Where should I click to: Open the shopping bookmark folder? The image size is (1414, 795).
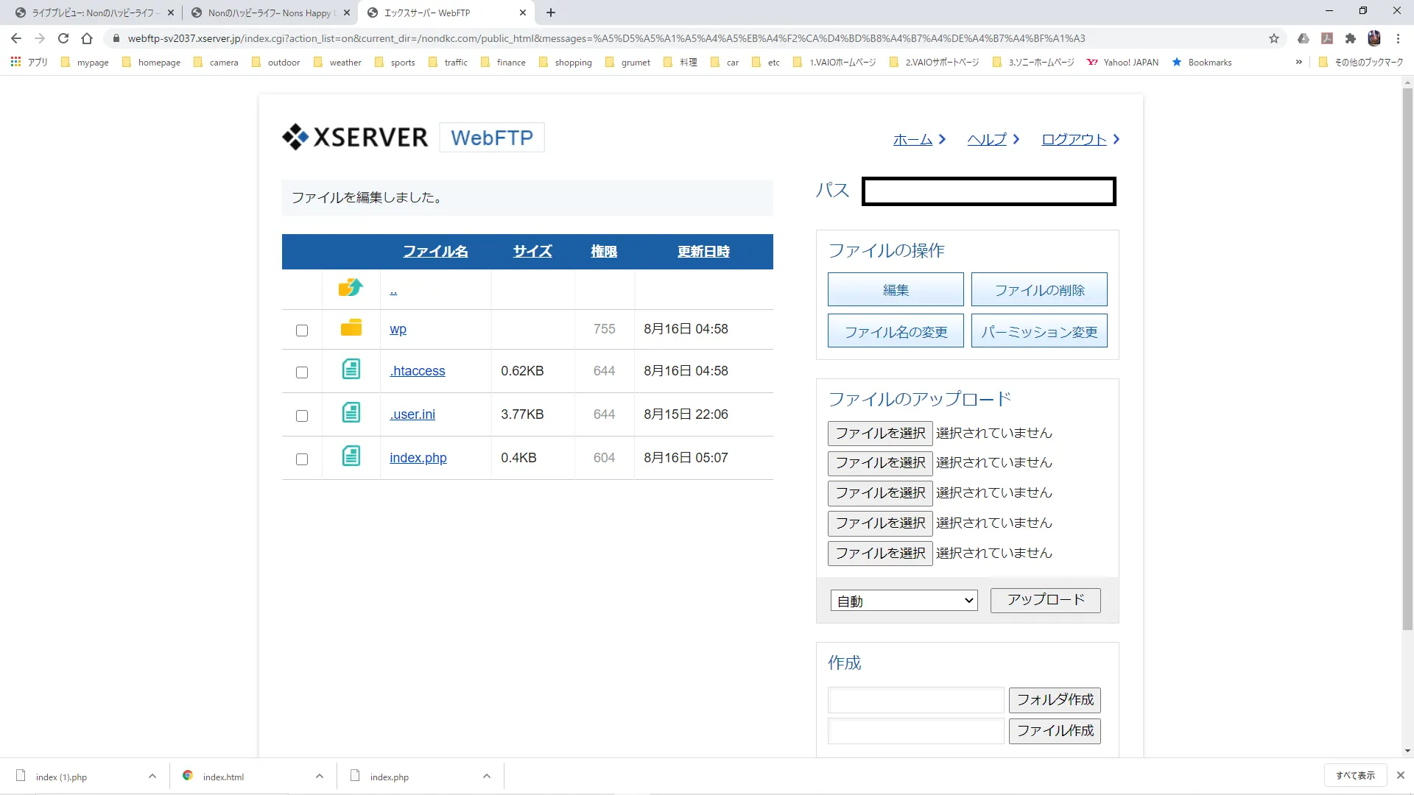pyautogui.click(x=566, y=62)
